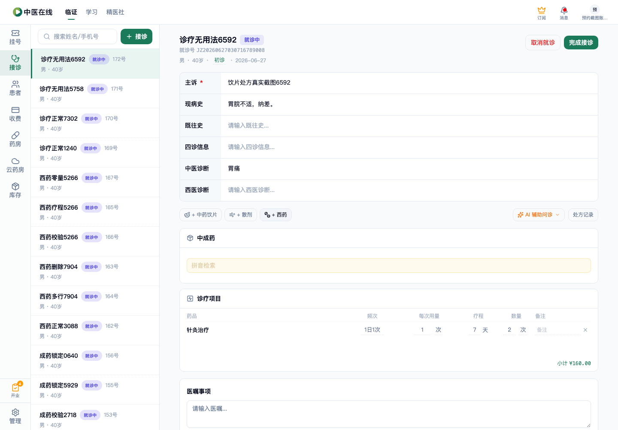This screenshot has height=430, width=618.
Task: Select patient 西药疗程5266
Action: pyautogui.click(x=95, y=212)
